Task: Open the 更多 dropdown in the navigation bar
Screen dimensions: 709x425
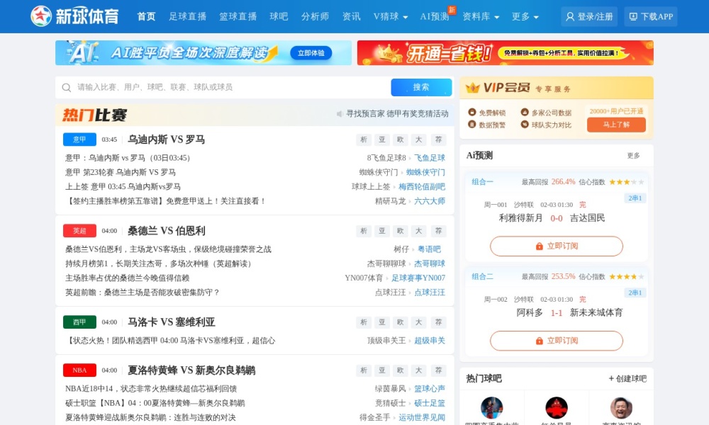Action: tap(525, 16)
